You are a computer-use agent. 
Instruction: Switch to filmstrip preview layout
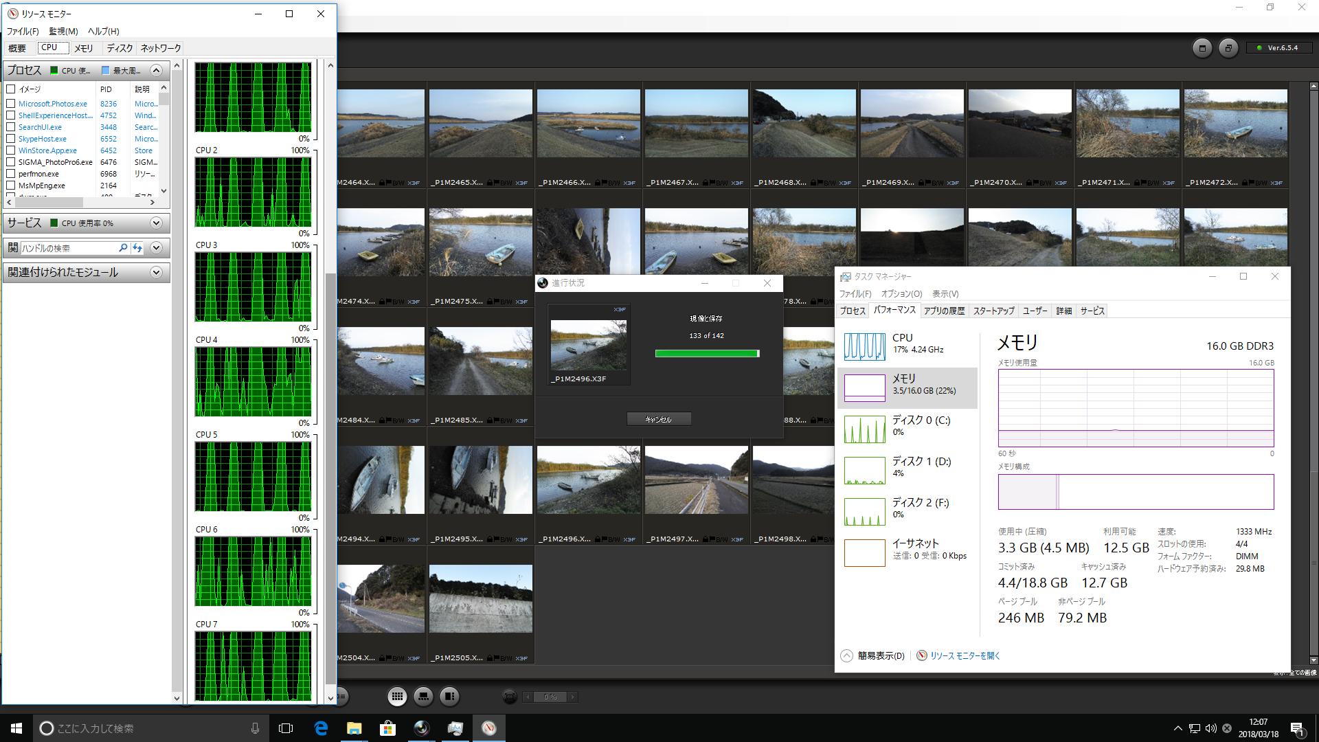click(x=423, y=696)
